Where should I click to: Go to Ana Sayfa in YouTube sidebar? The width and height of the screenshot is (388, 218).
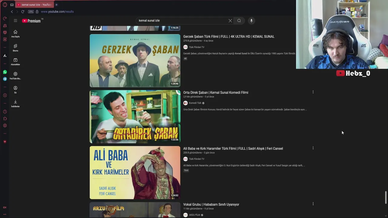[x=15, y=34]
